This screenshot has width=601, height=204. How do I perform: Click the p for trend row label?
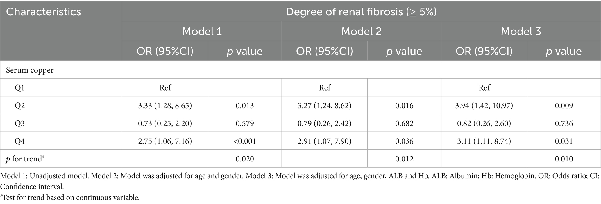pyautogui.click(x=25, y=159)
